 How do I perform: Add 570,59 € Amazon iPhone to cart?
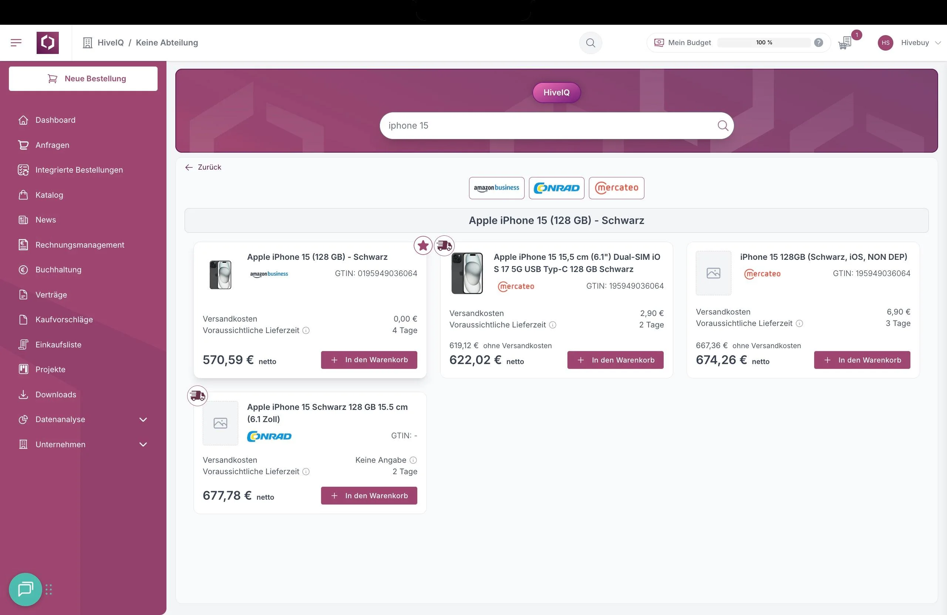(x=369, y=360)
